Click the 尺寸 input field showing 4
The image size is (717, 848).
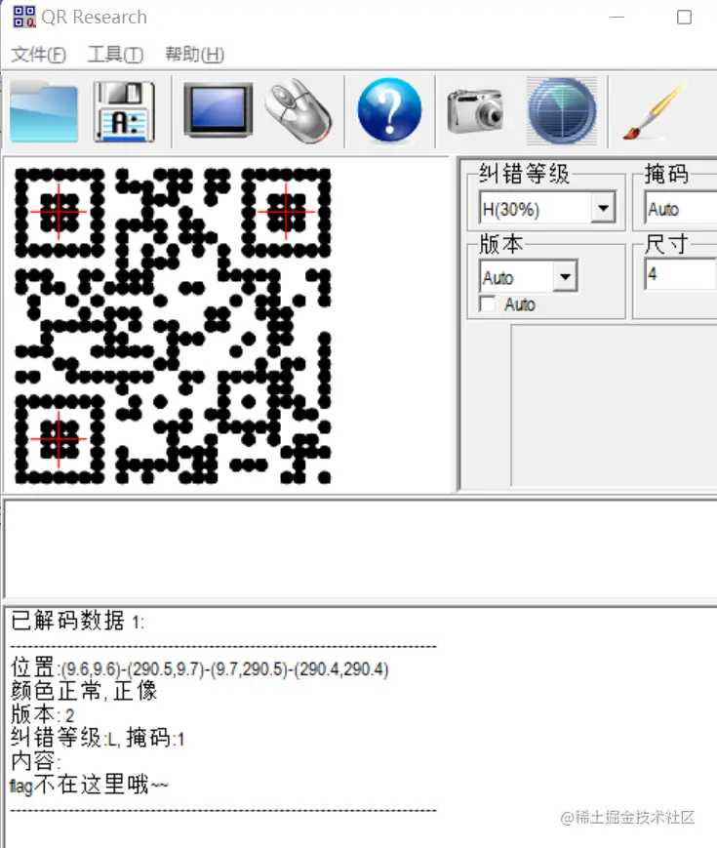681,274
